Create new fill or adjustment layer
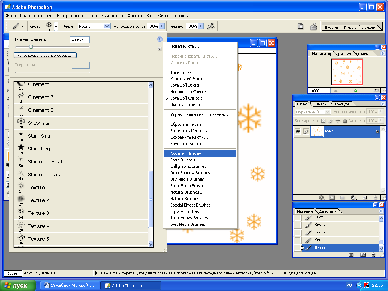 [354, 197]
